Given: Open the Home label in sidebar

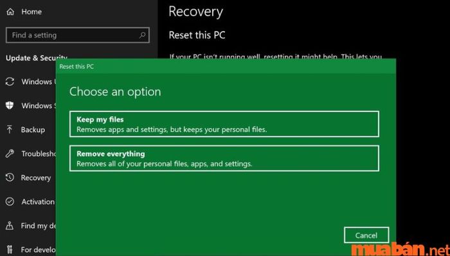Looking at the screenshot, I should pyautogui.click(x=32, y=12).
